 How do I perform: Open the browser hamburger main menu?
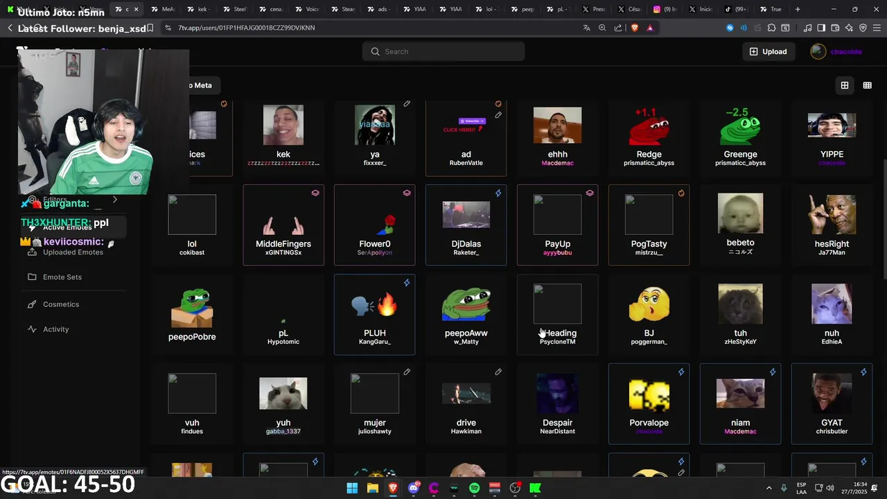pos(877,28)
